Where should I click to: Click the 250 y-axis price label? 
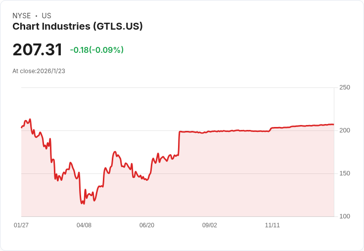(344, 87)
